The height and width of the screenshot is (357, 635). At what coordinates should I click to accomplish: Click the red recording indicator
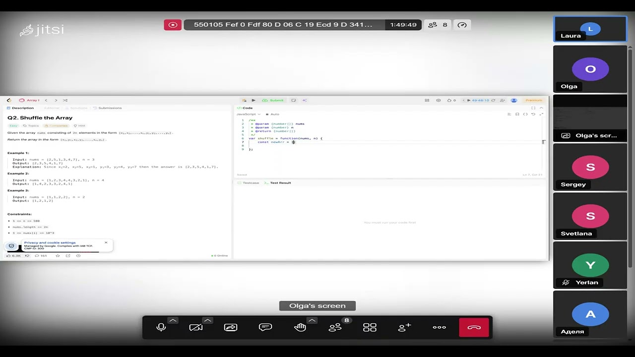click(x=173, y=25)
